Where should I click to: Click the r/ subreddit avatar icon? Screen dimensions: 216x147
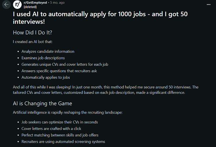tap(17, 5)
